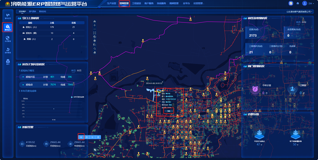Click the clock icon in the track toolbar
318x160 pixels.
(87, 137)
